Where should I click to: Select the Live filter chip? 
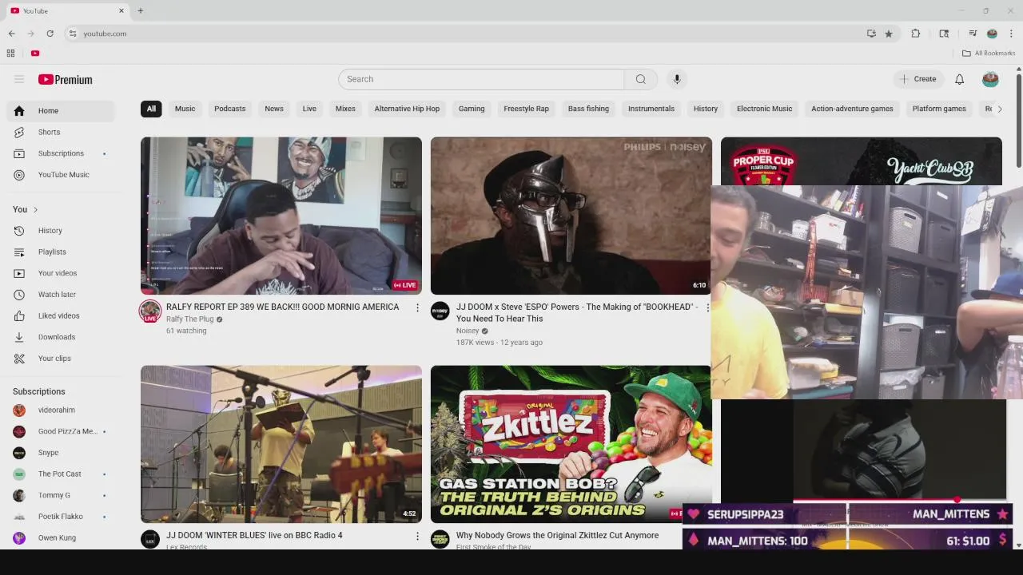click(x=309, y=109)
